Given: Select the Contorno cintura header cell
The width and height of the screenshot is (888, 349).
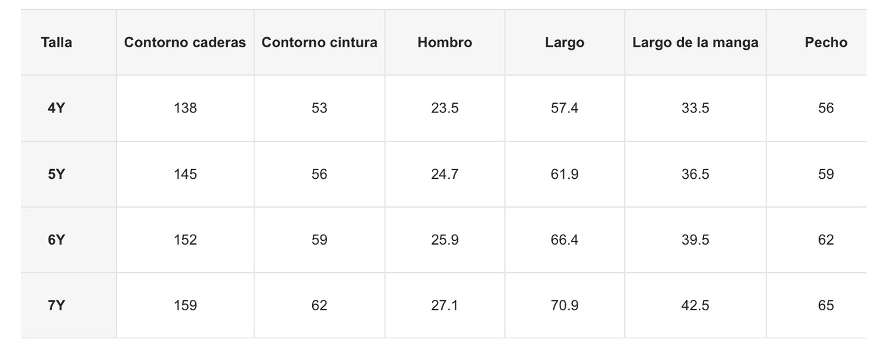Looking at the screenshot, I should coord(320,43).
